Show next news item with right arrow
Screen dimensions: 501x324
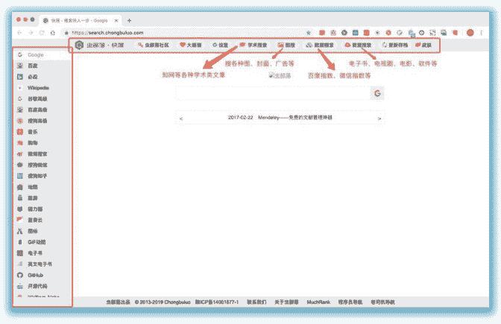pos(379,118)
